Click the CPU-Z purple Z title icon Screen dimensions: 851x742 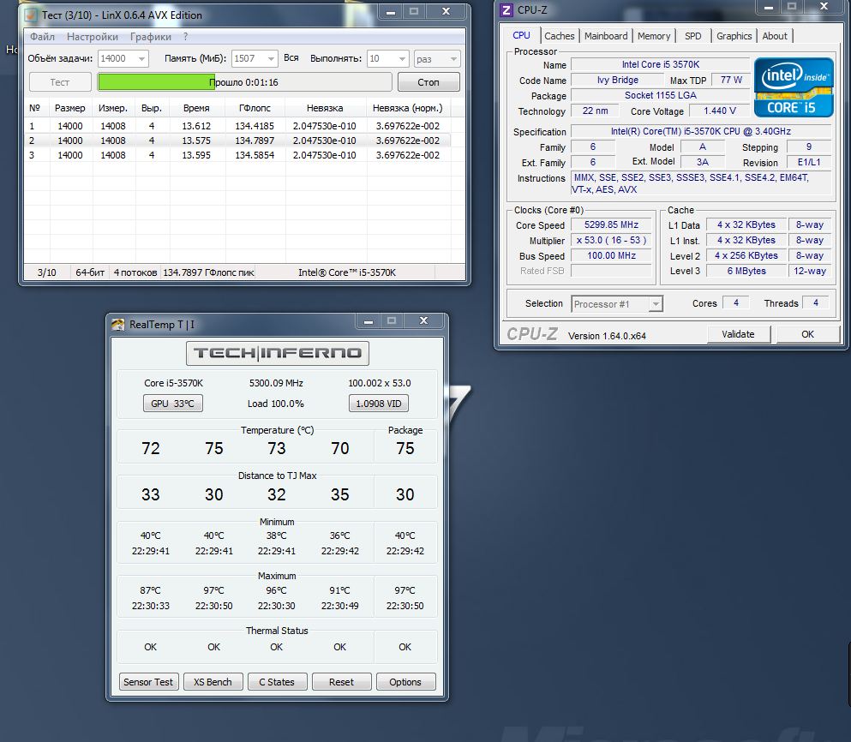pyautogui.click(x=506, y=9)
